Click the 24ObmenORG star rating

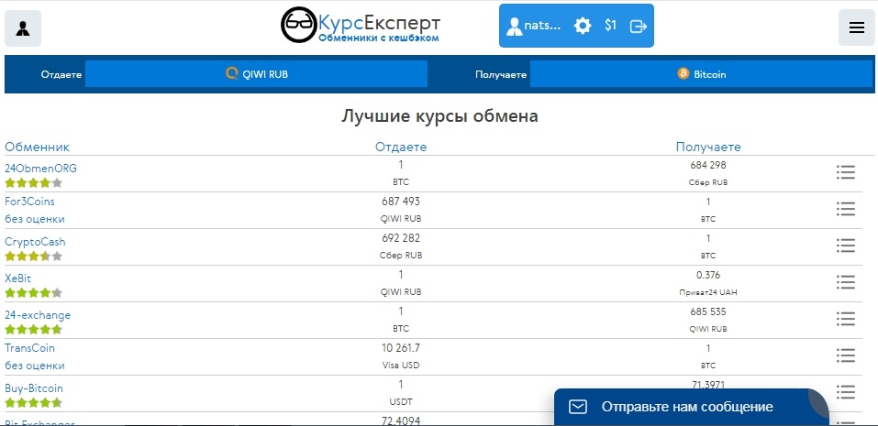click(x=34, y=183)
